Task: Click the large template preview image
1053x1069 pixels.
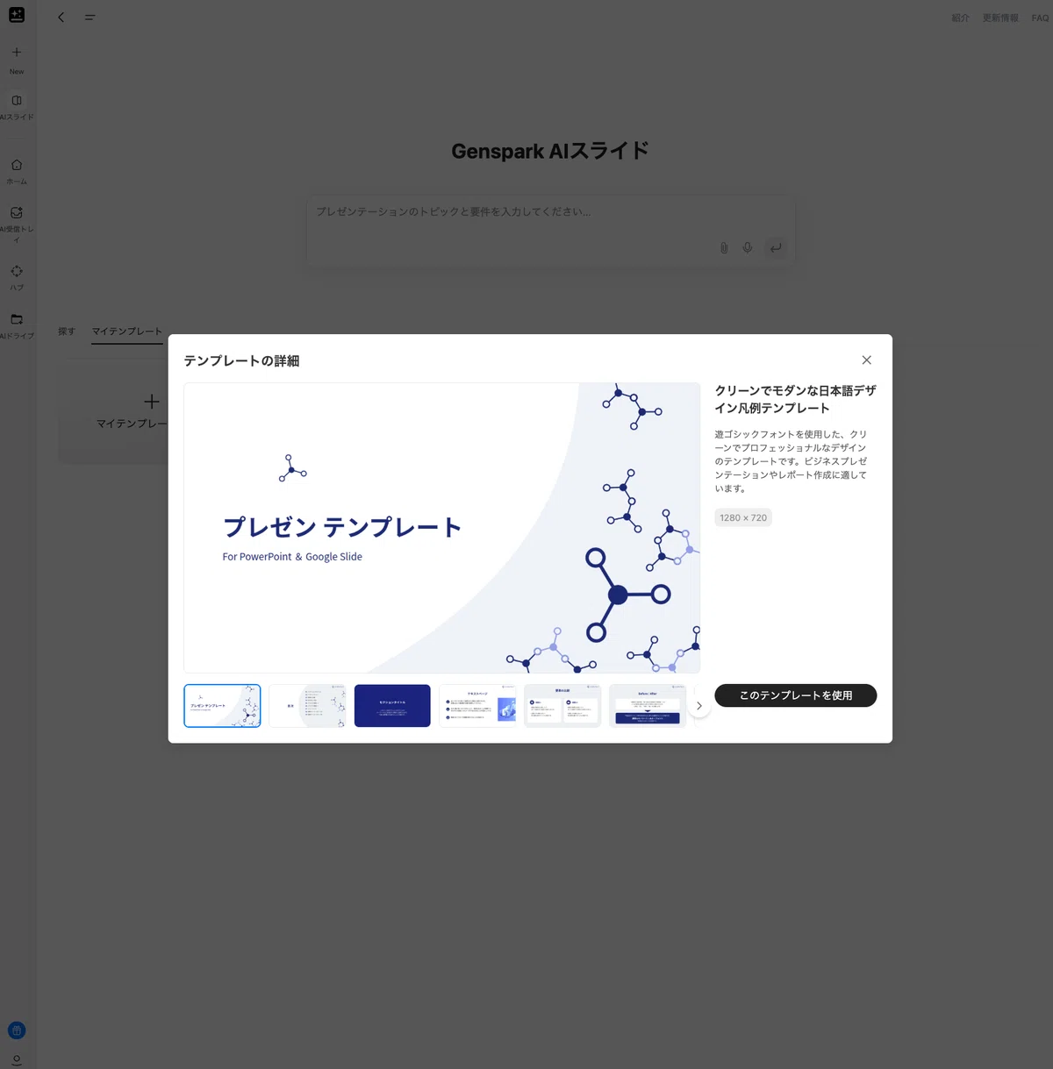Action: [442, 528]
